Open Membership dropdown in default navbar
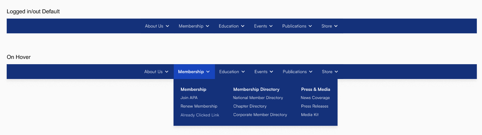482x135 pixels. (194, 26)
